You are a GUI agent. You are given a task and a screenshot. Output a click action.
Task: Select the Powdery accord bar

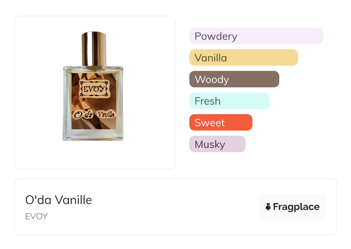pyautogui.click(x=256, y=36)
